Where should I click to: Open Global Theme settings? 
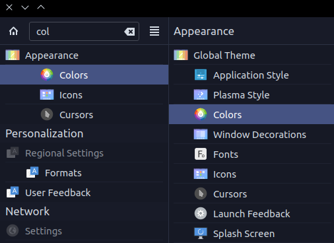pyautogui.click(x=252, y=55)
